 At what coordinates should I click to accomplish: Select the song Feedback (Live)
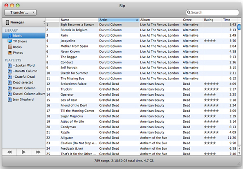click(x=72, y=148)
